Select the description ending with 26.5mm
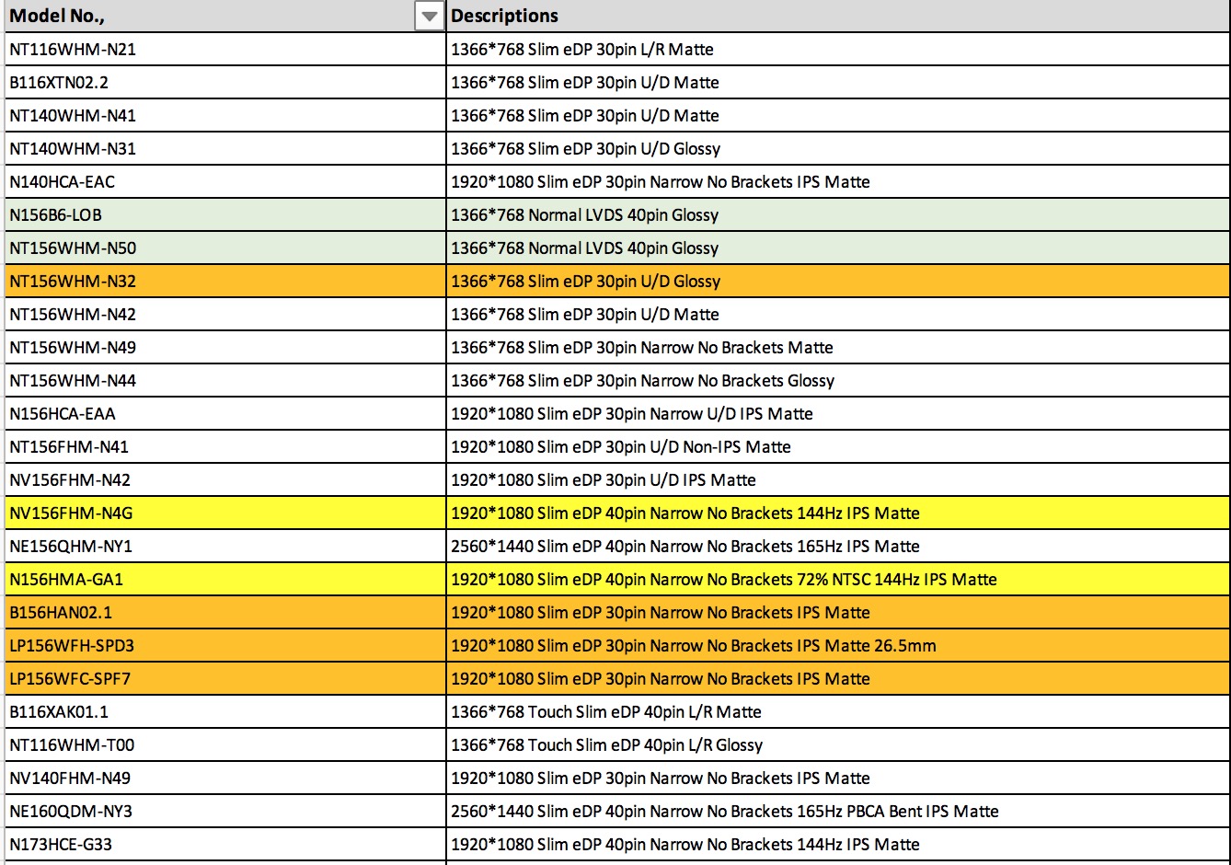1231x865 pixels. [838, 646]
